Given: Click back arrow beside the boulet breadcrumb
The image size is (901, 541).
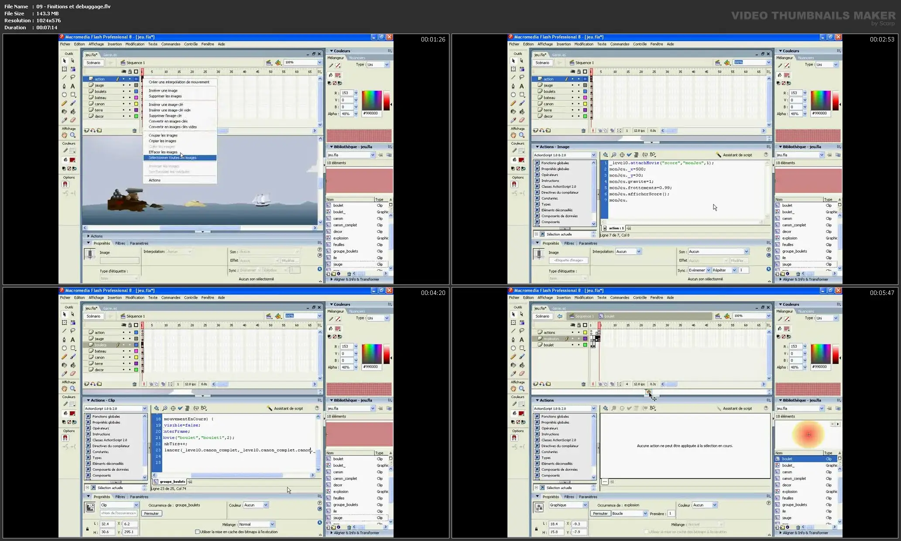Looking at the screenshot, I should (559, 316).
